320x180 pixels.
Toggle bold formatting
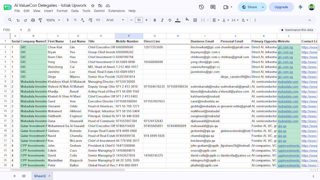tap(155, 20)
